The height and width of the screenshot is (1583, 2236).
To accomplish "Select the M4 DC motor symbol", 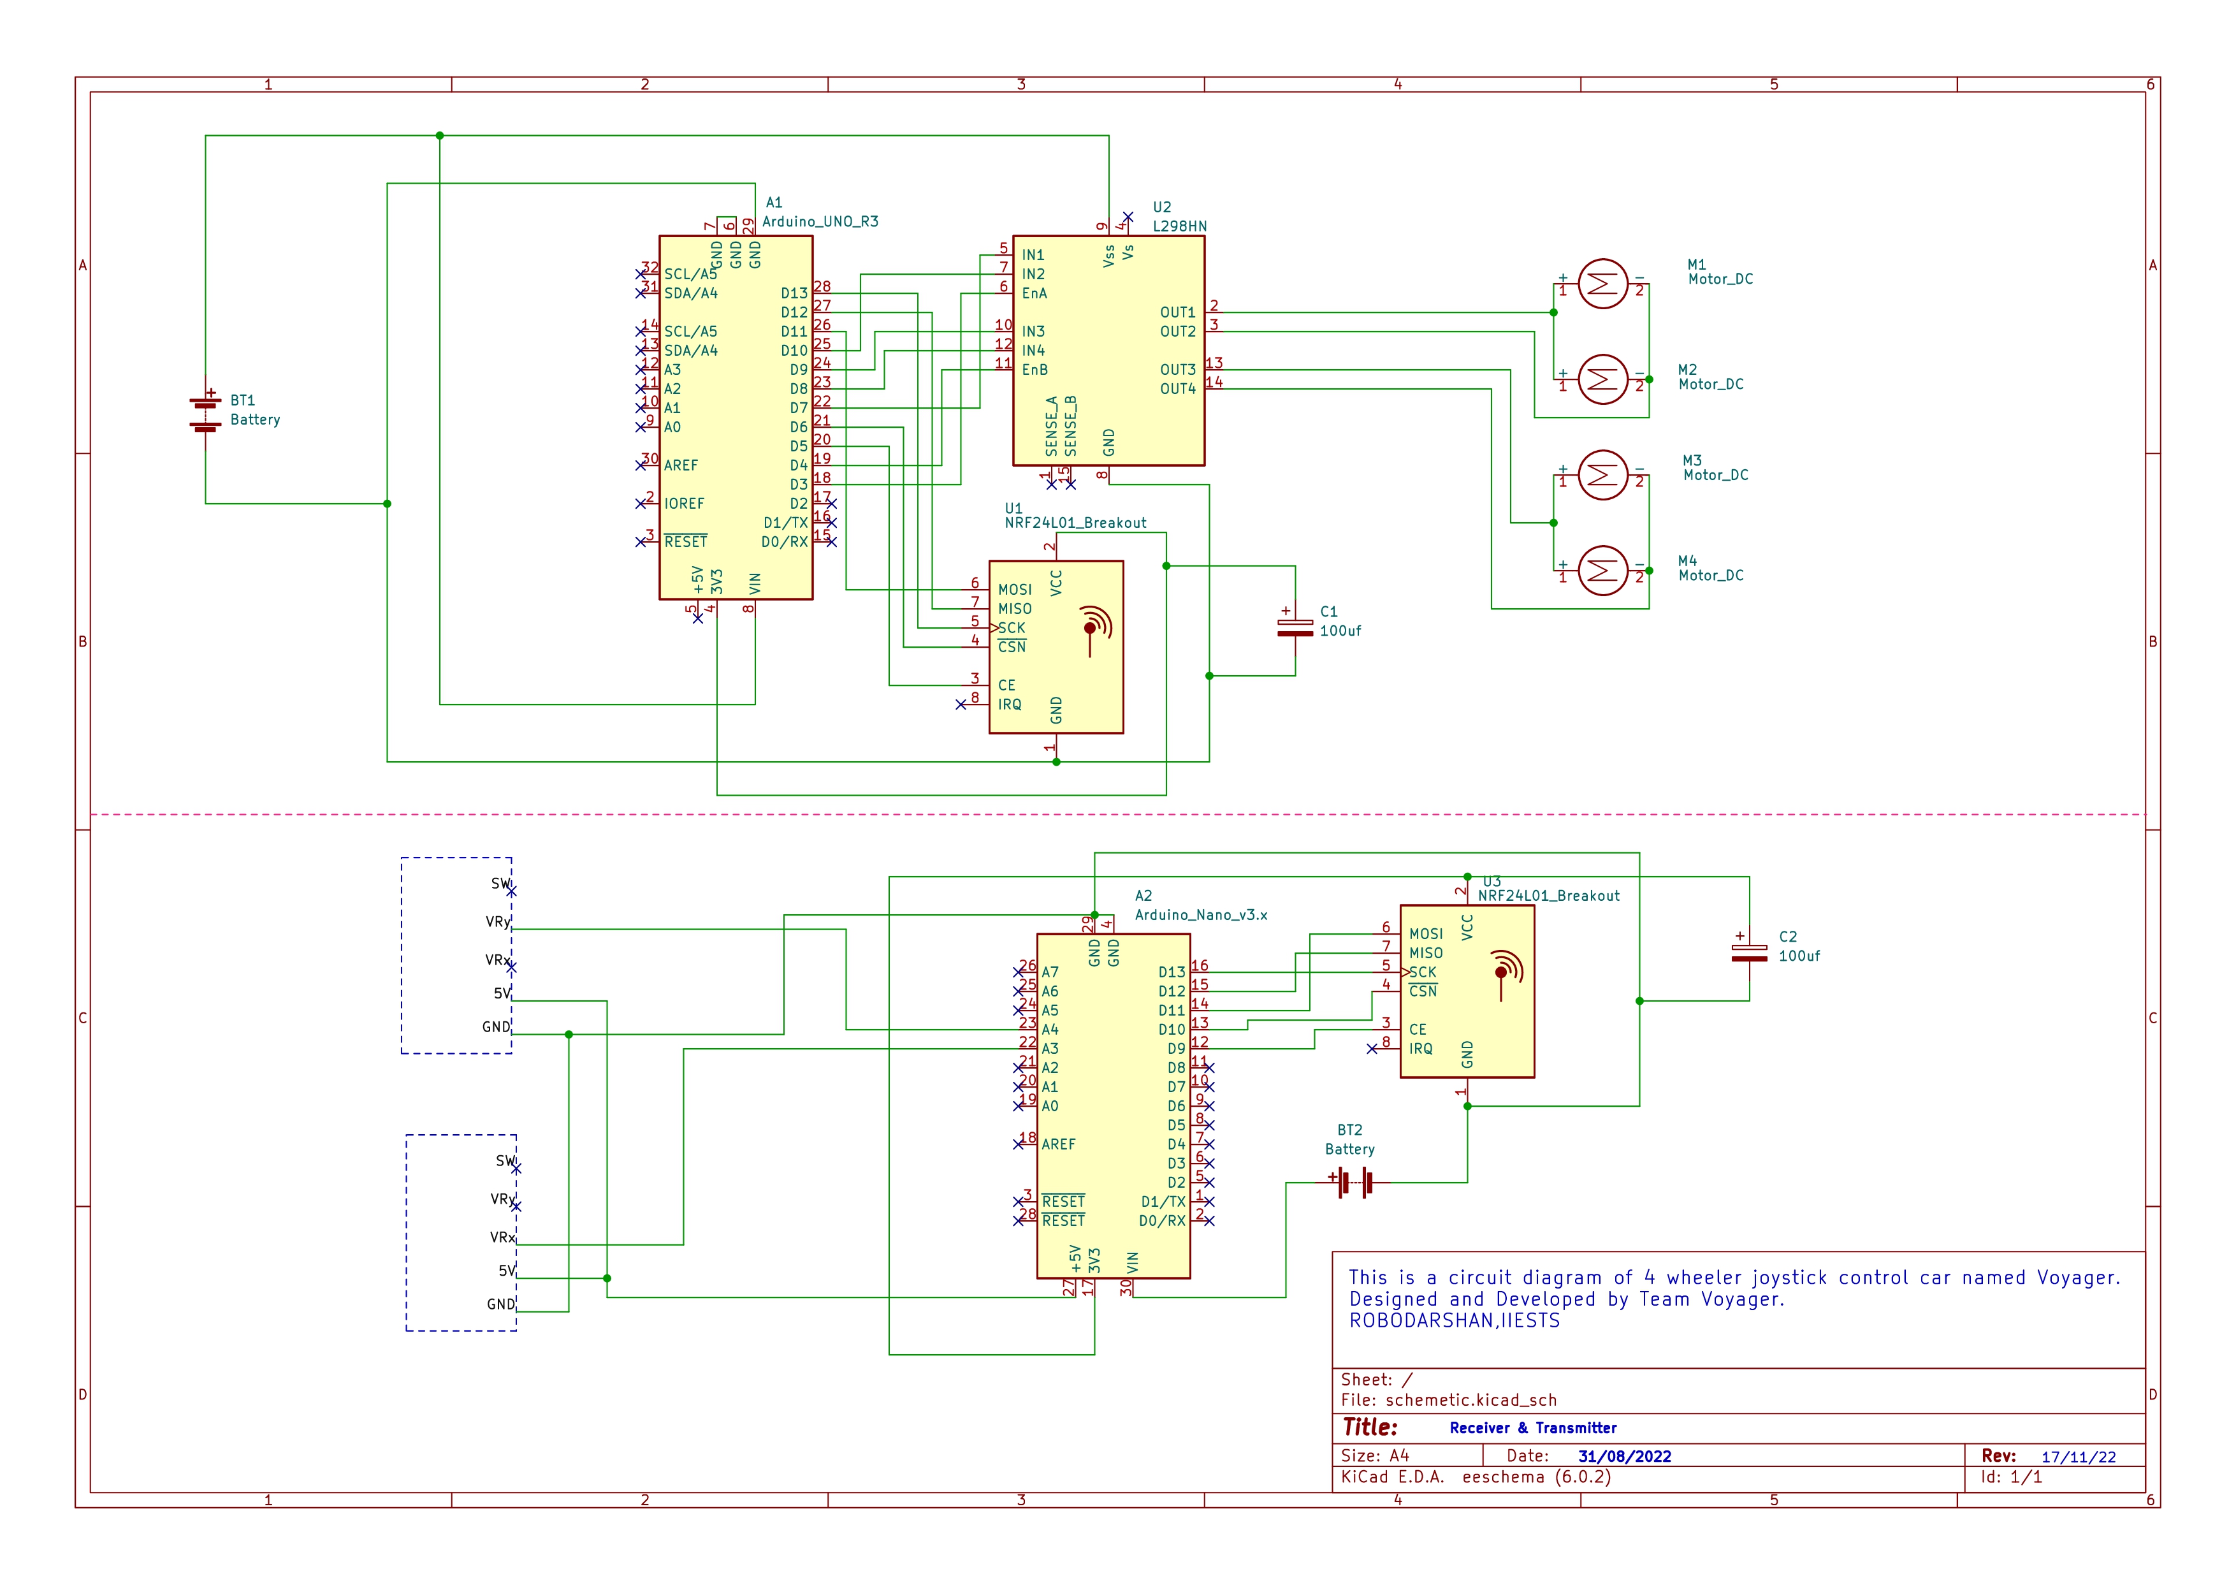I will pyautogui.click(x=1602, y=570).
